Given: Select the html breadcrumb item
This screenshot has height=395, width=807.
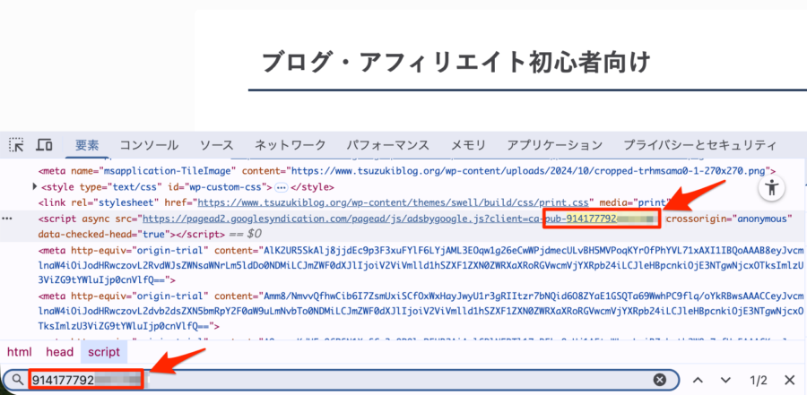Looking at the screenshot, I should [20, 352].
